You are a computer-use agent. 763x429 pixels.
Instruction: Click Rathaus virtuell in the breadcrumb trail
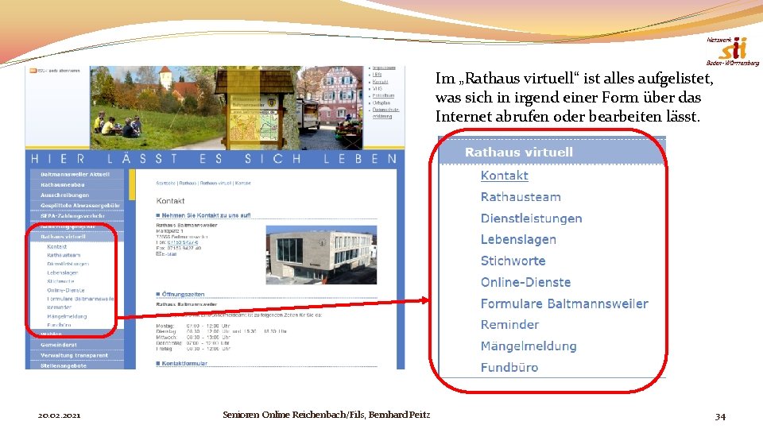[x=215, y=184]
